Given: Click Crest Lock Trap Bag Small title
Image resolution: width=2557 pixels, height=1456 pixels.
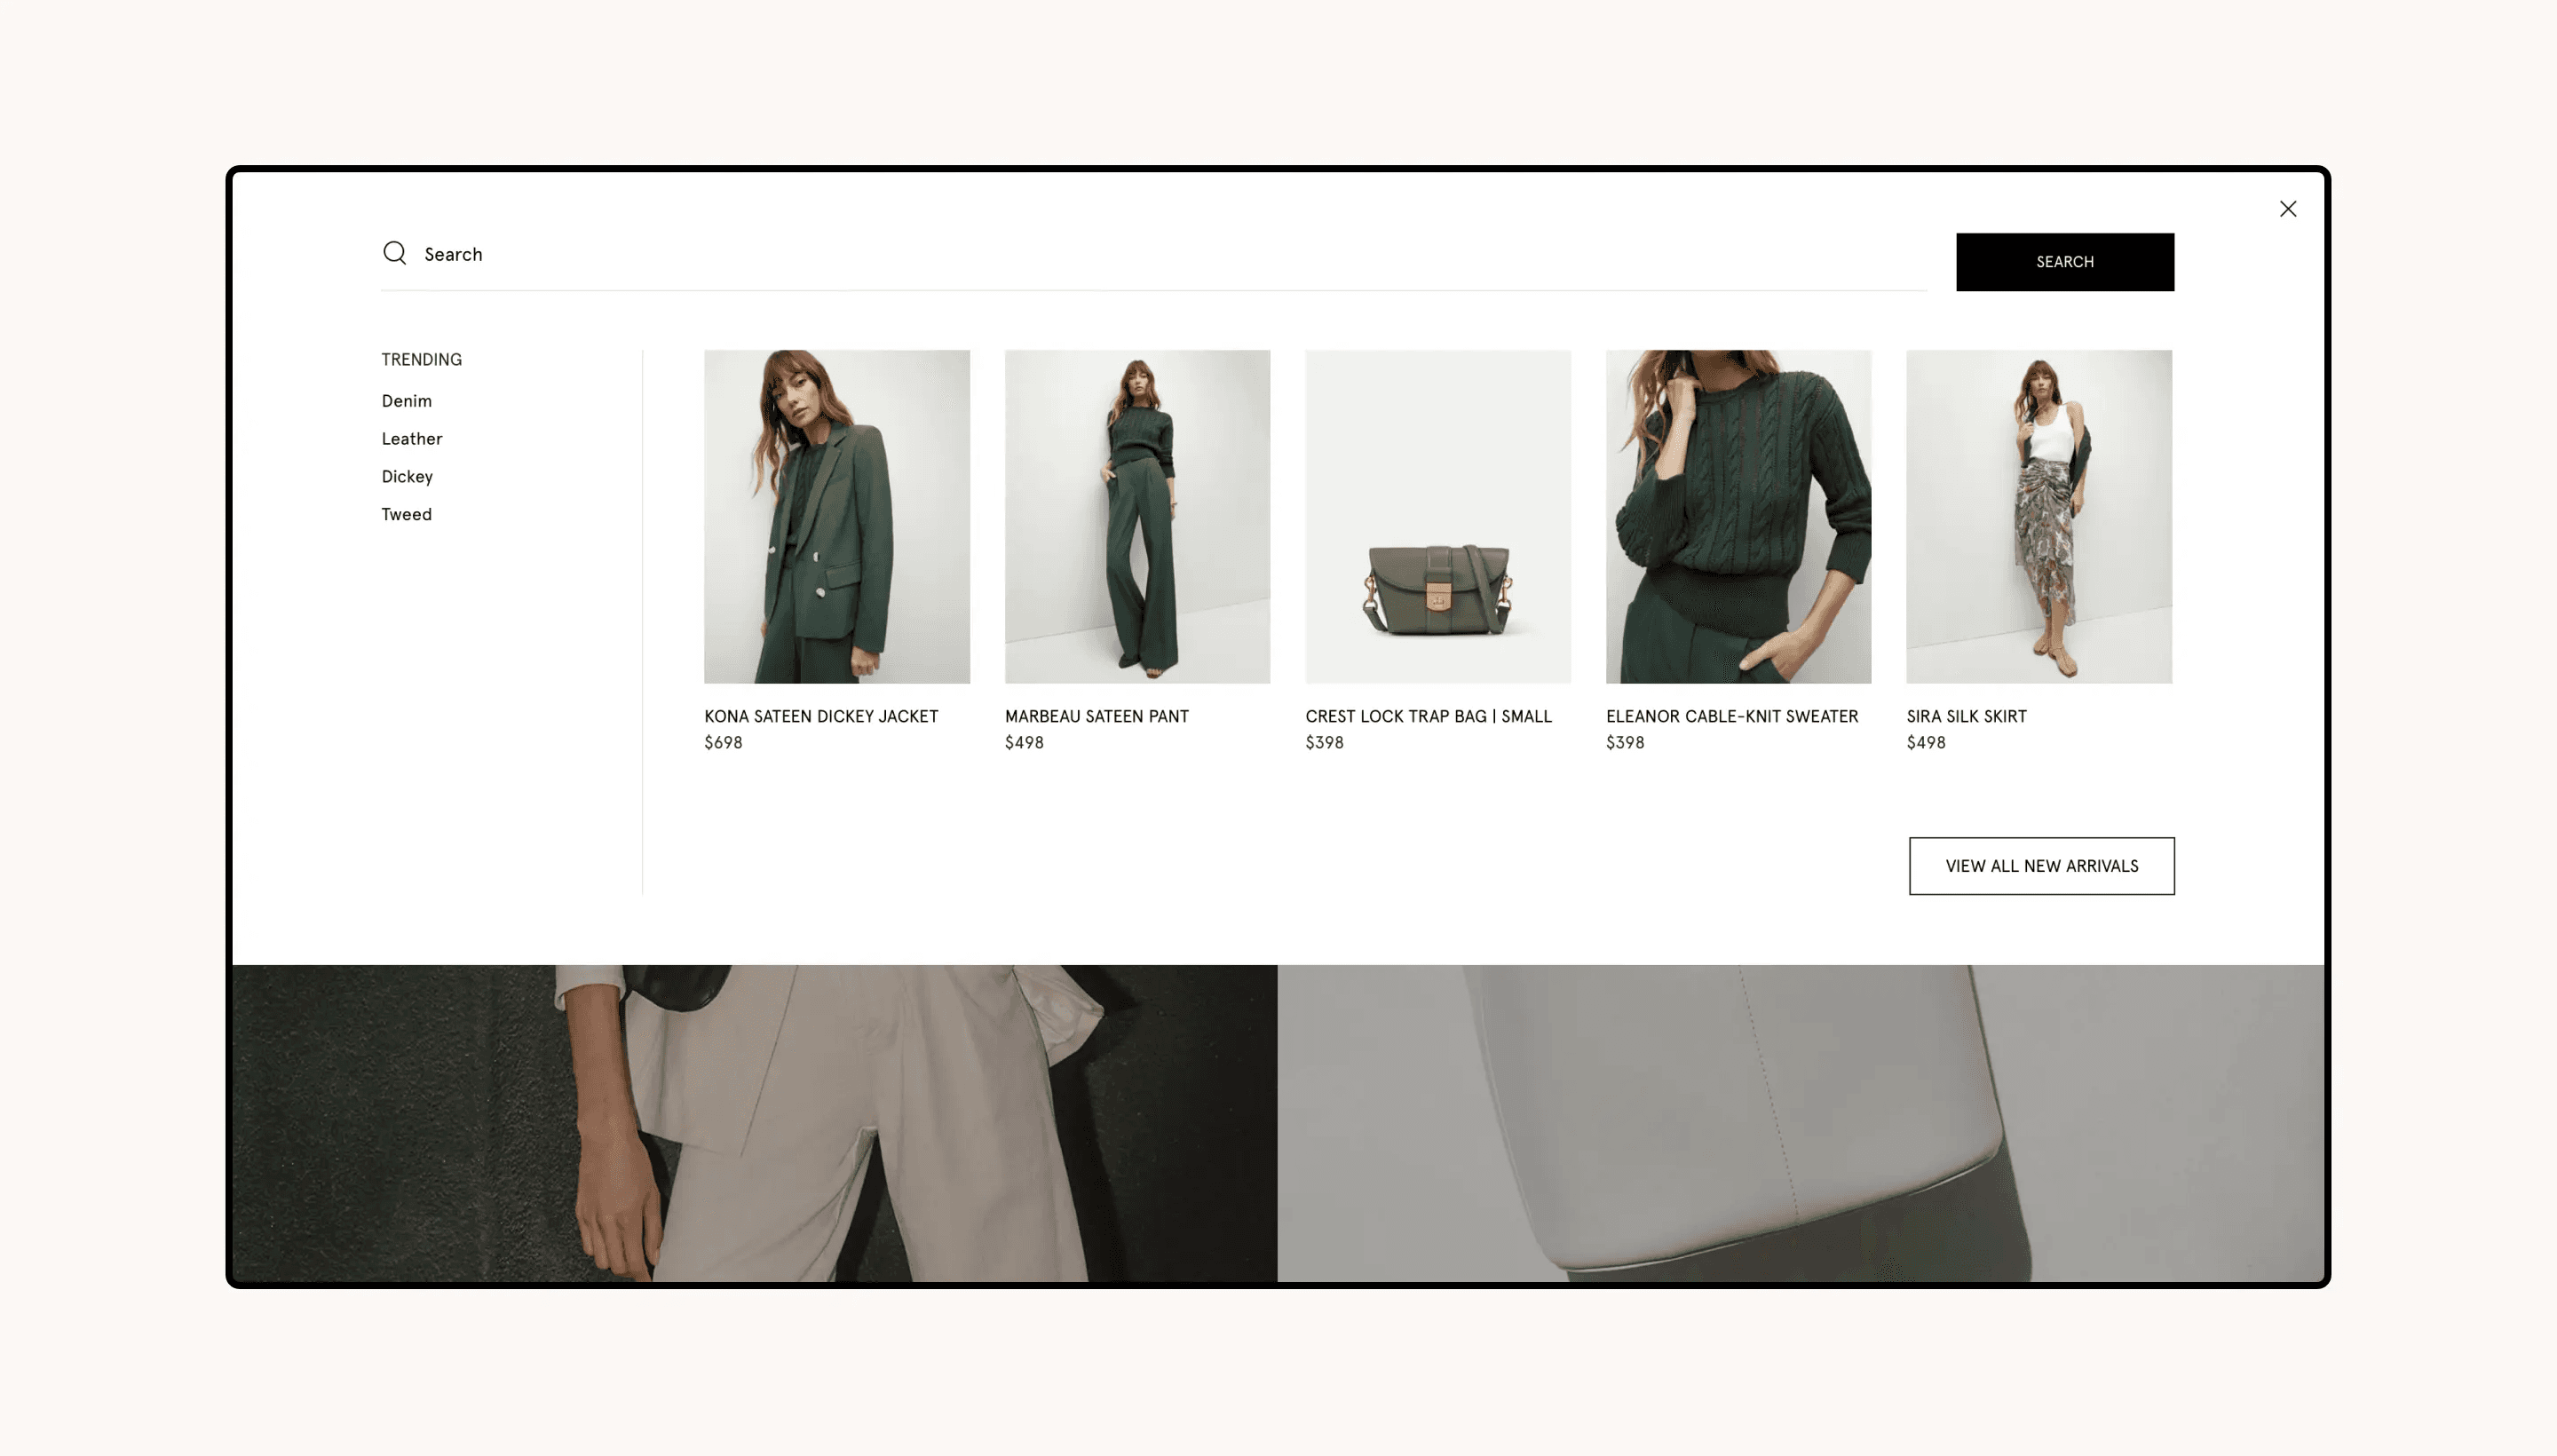Looking at the screenshot, I should (x=1428, y=716).
